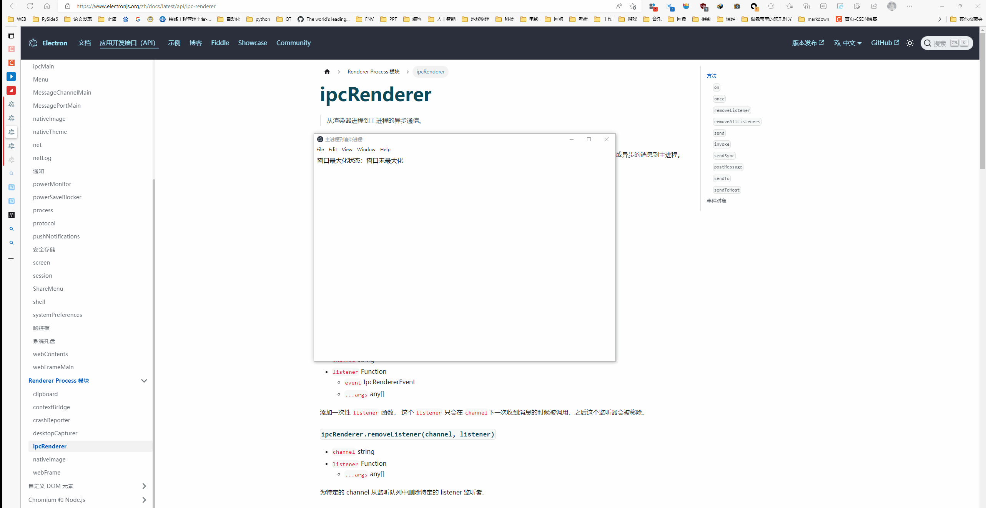Collapse the Renderer Process 模块 section
The image size is (986, 508).
coord(144,381)
